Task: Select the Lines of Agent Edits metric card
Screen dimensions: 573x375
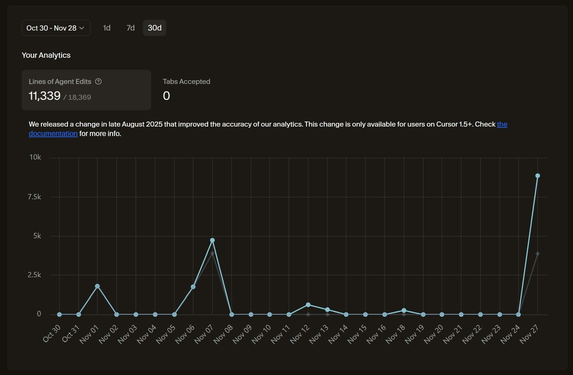Action: click(86, 90)
